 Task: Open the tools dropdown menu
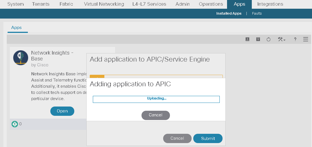pos(282,39)
